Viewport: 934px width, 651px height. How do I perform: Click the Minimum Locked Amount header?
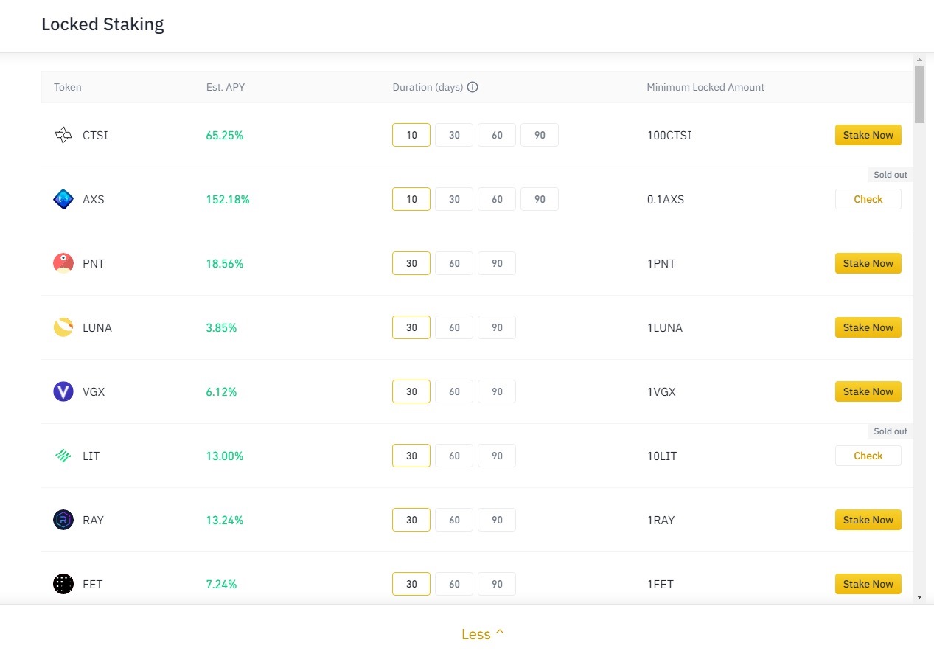tap(705, 87)
